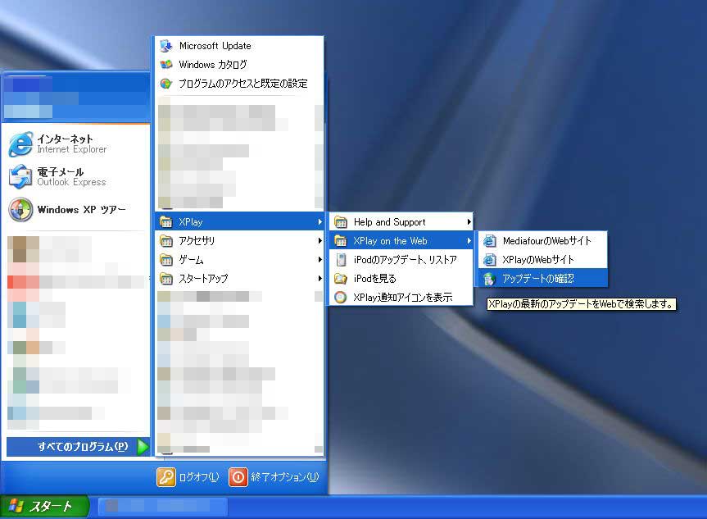Click the MediafourのWebサイト icon
Screen dimensions: 707x519
coord(490,241)
